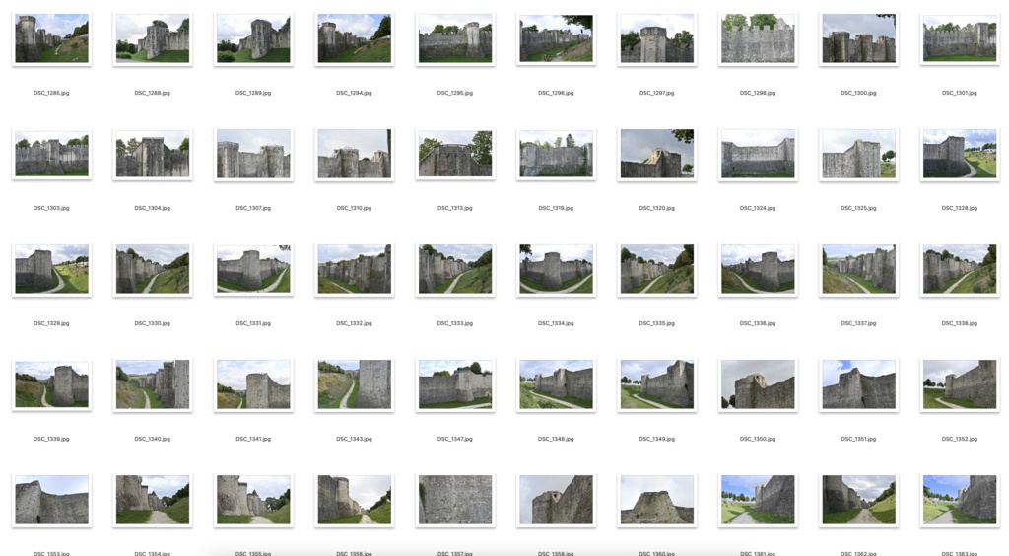The image size is (1009, 556).
Task: Select the DSC_1297.jpg tower thumbnail
Action: pyautogui.click(x=657, y=38)
